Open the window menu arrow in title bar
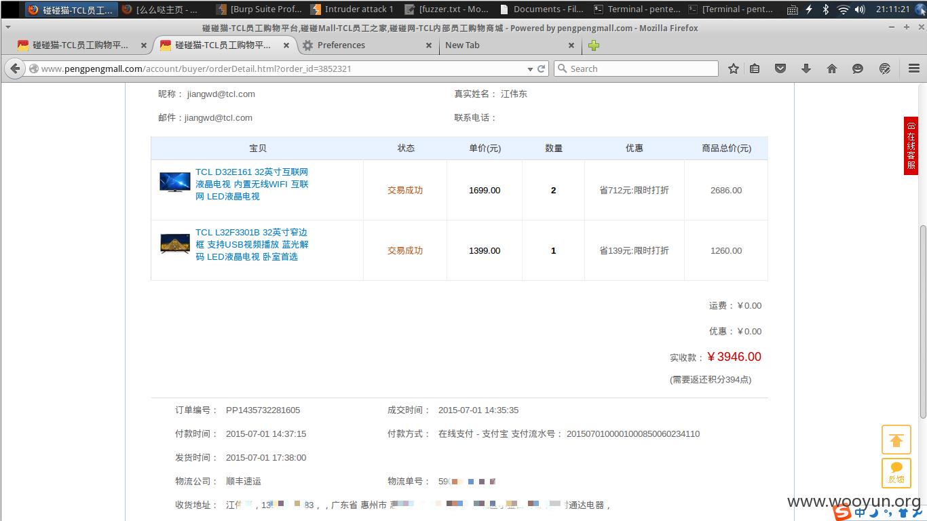Image resolution: width=927 pixels, height=521 pixels. tap(7, 28)
